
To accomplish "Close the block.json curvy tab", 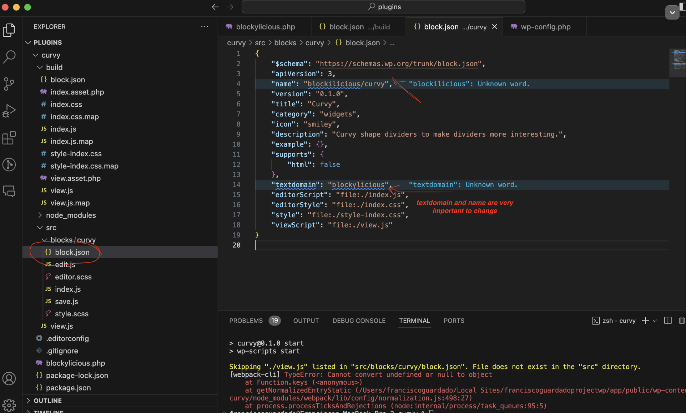I will [x=495, y=27].
